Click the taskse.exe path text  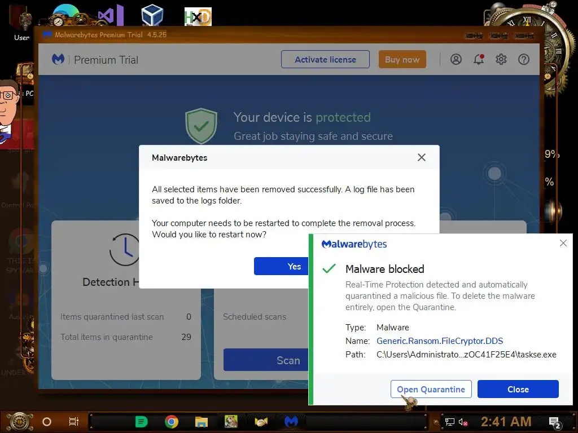tap(466, 355)
